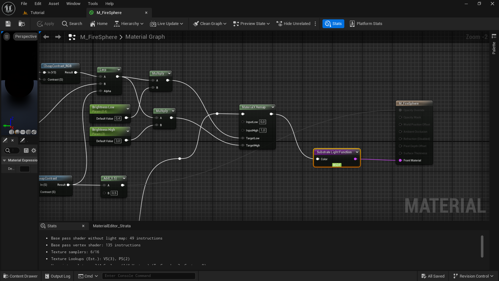Click the Unreal Engine logo icon

[x=9, y=8]
